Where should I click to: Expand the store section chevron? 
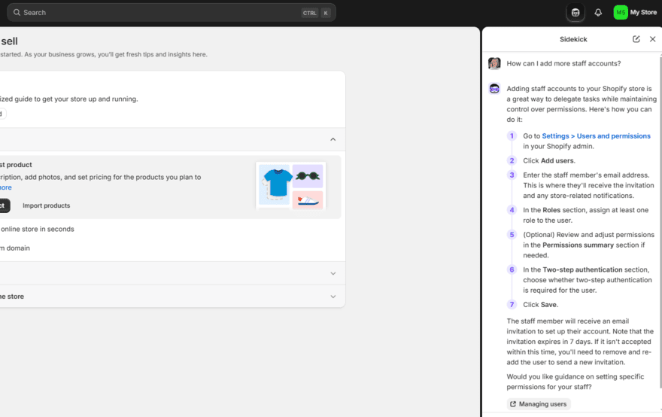point(333,297)
